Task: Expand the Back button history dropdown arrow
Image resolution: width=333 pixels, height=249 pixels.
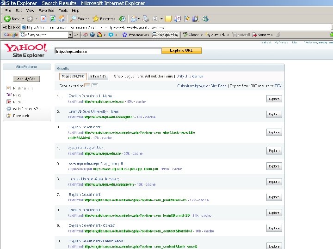Action: (23, 19)
